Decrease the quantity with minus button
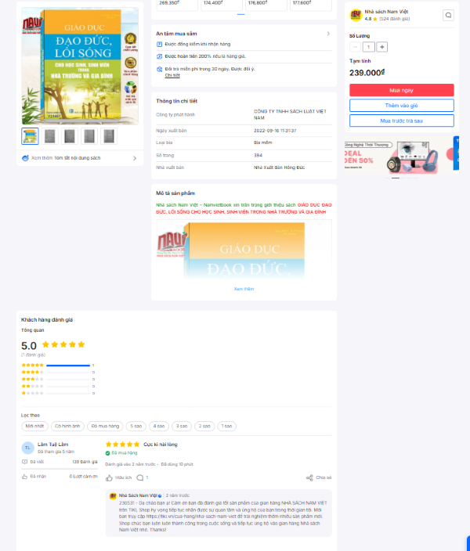This screenshot has width=470, height=551. (355, 47)
